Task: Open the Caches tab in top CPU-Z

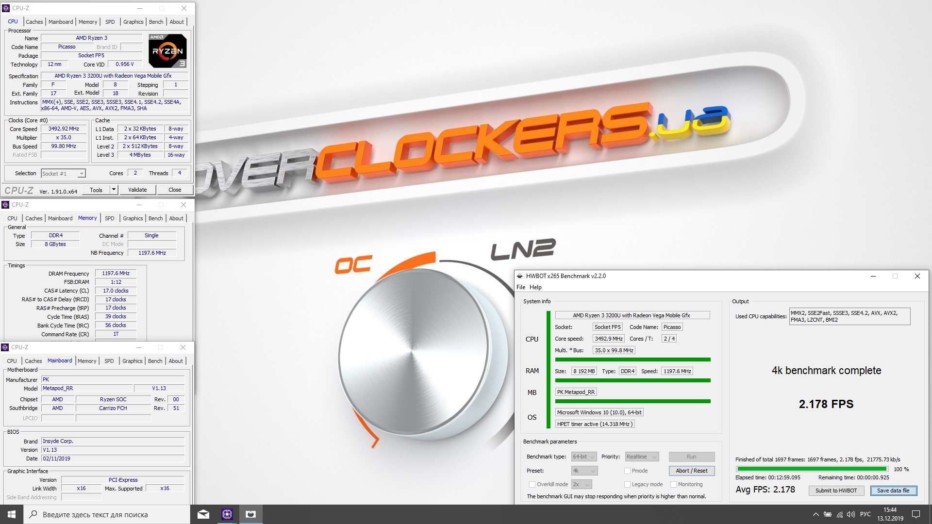Action: [x=34, y=22]
